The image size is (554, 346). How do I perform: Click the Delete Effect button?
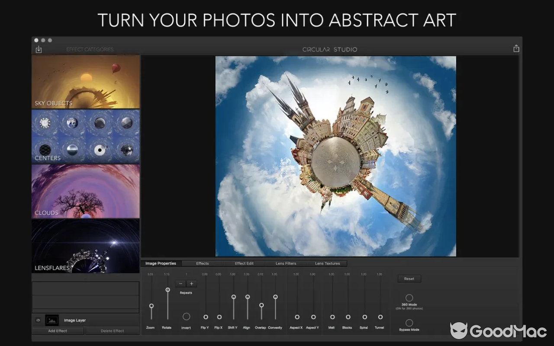click(x=112, y=331)
